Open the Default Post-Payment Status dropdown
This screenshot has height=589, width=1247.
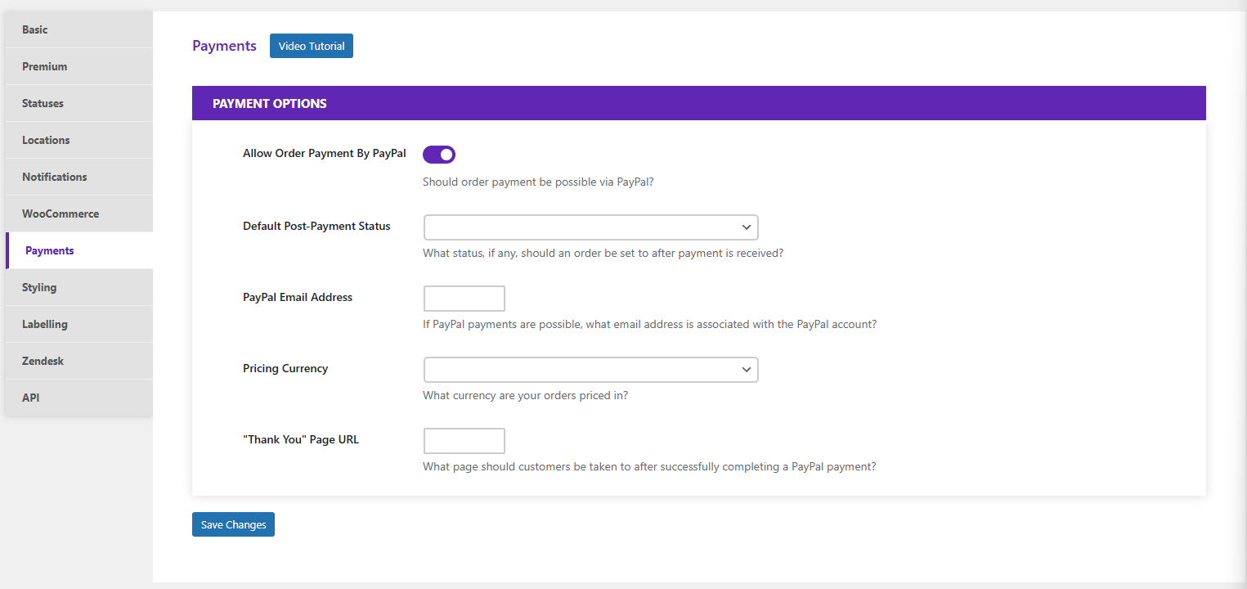(590, 227)
